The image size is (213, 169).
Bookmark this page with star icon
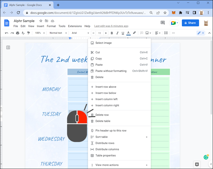click(165, 13)
